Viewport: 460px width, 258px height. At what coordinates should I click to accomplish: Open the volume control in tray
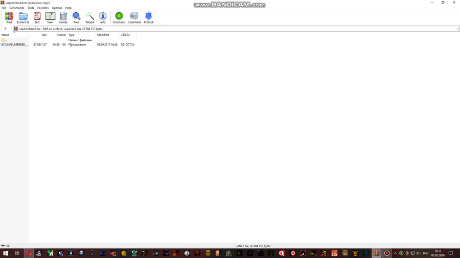(x=418, y=253)
